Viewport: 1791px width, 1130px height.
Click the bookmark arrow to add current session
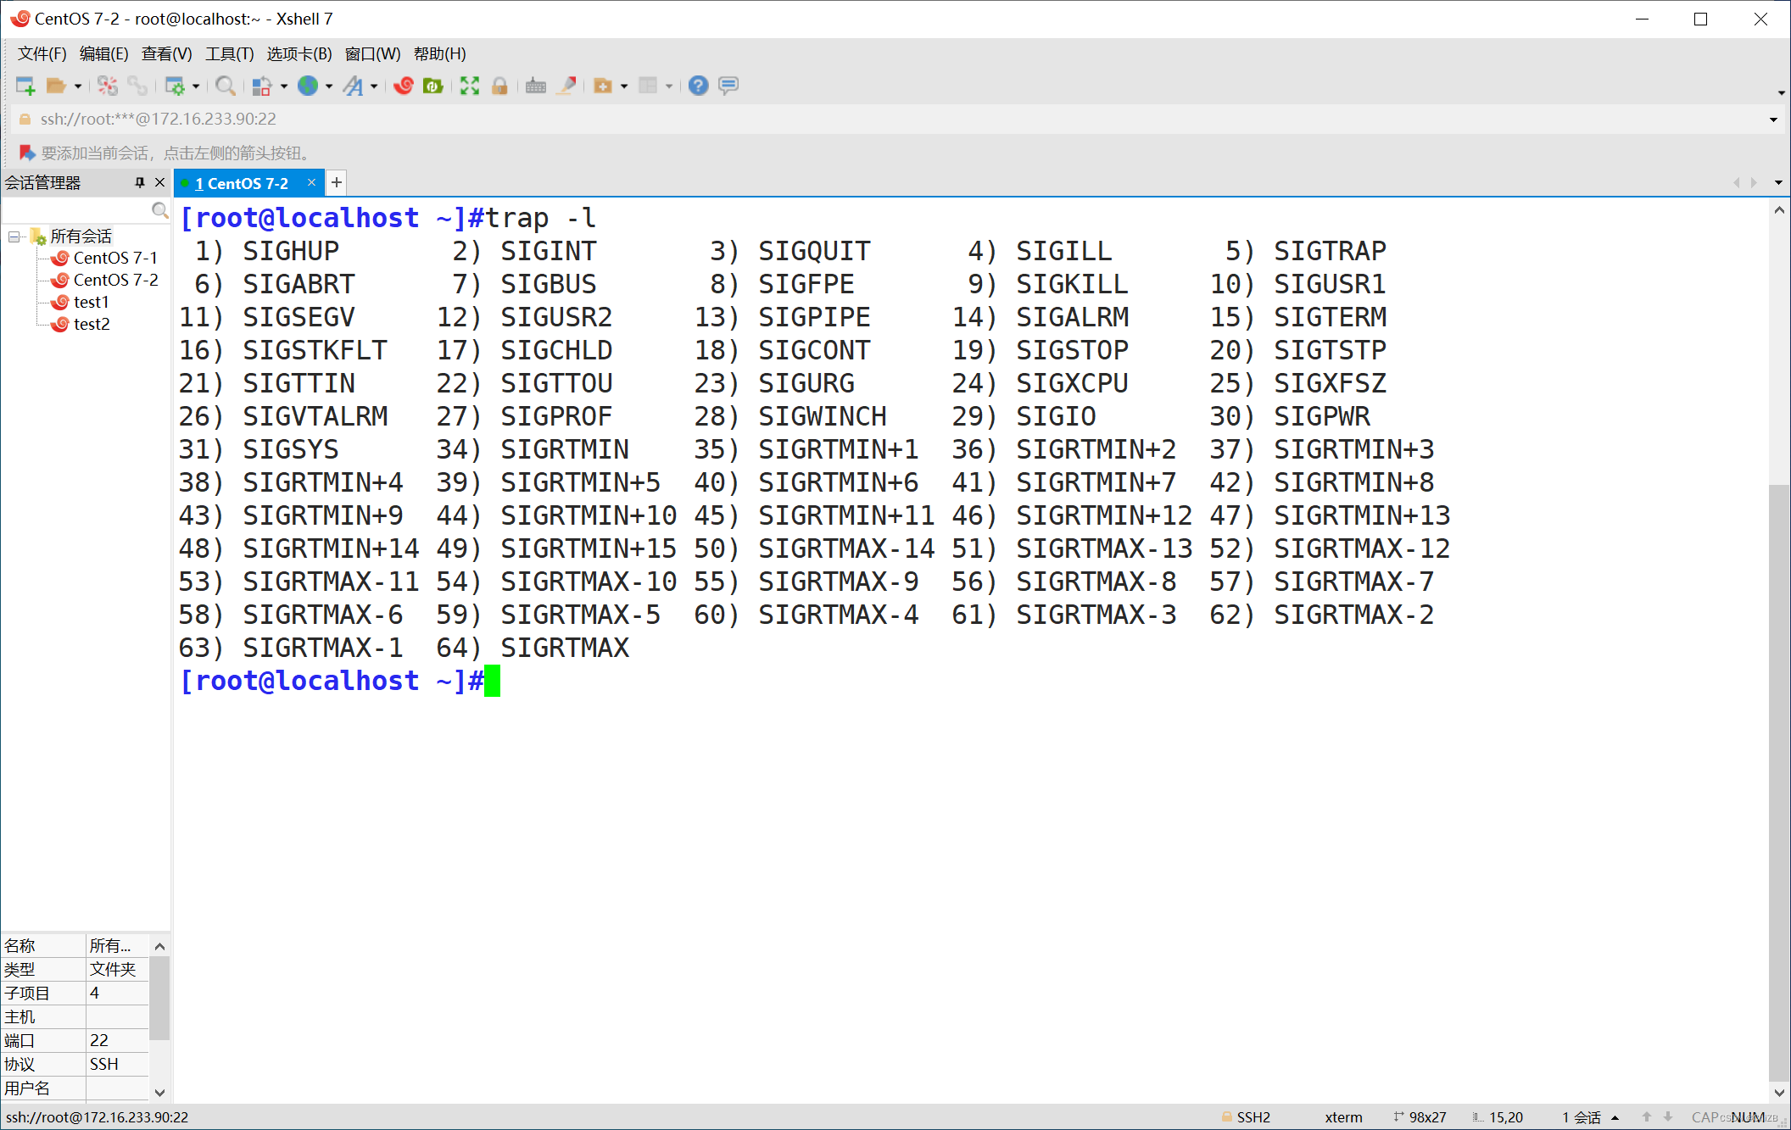[x=27, y=153]
